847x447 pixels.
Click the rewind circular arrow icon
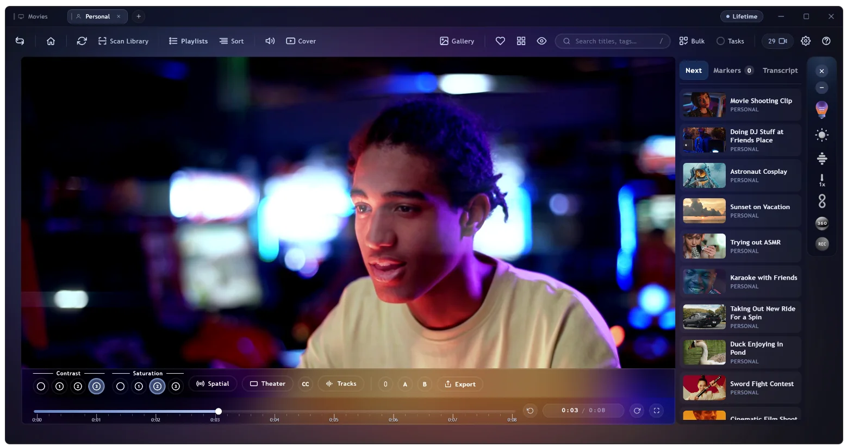tap(530, 411)
